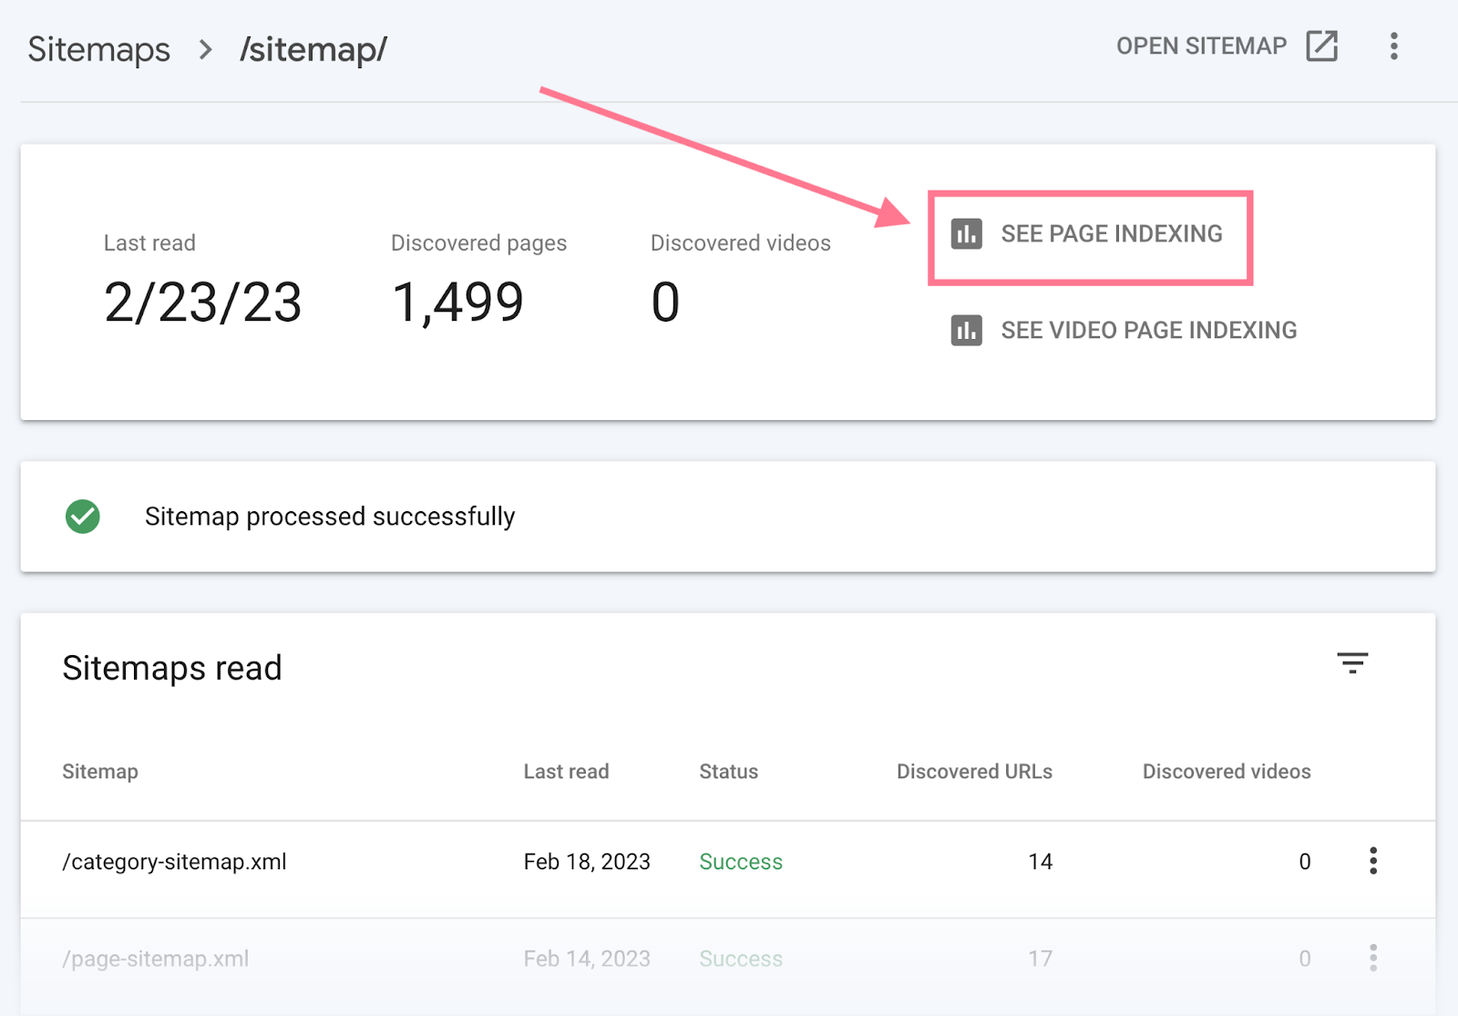Click the Success status for /category-sitemap.xml
This screenshot has height=1016, width=1458.
click(740, 861)
